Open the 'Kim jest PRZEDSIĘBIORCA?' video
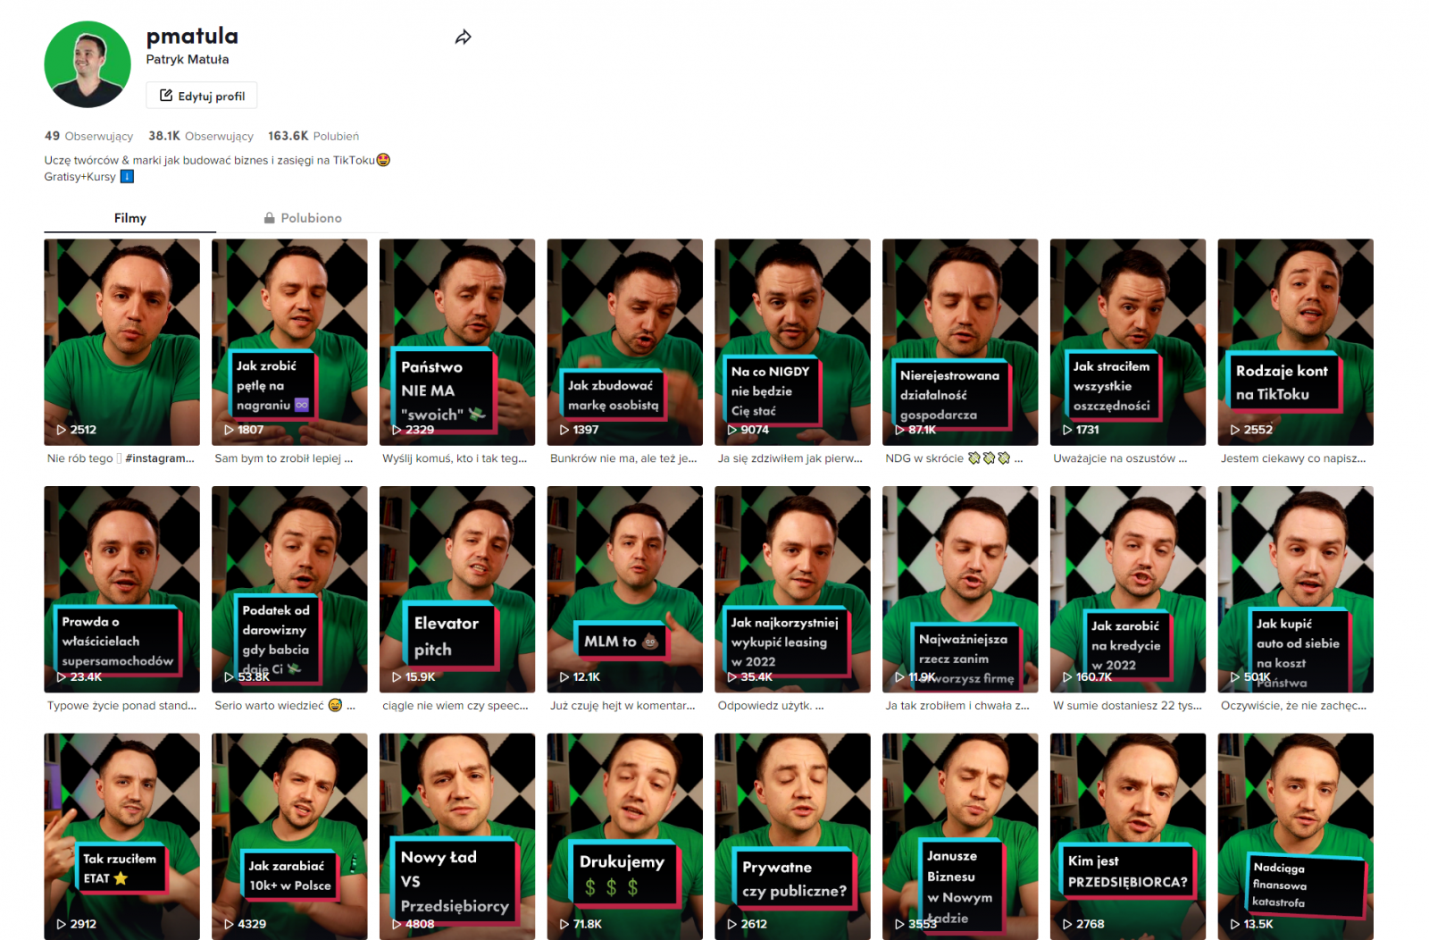The width and height of the screenshot is (1429, 940). (x=1127, y=835)
